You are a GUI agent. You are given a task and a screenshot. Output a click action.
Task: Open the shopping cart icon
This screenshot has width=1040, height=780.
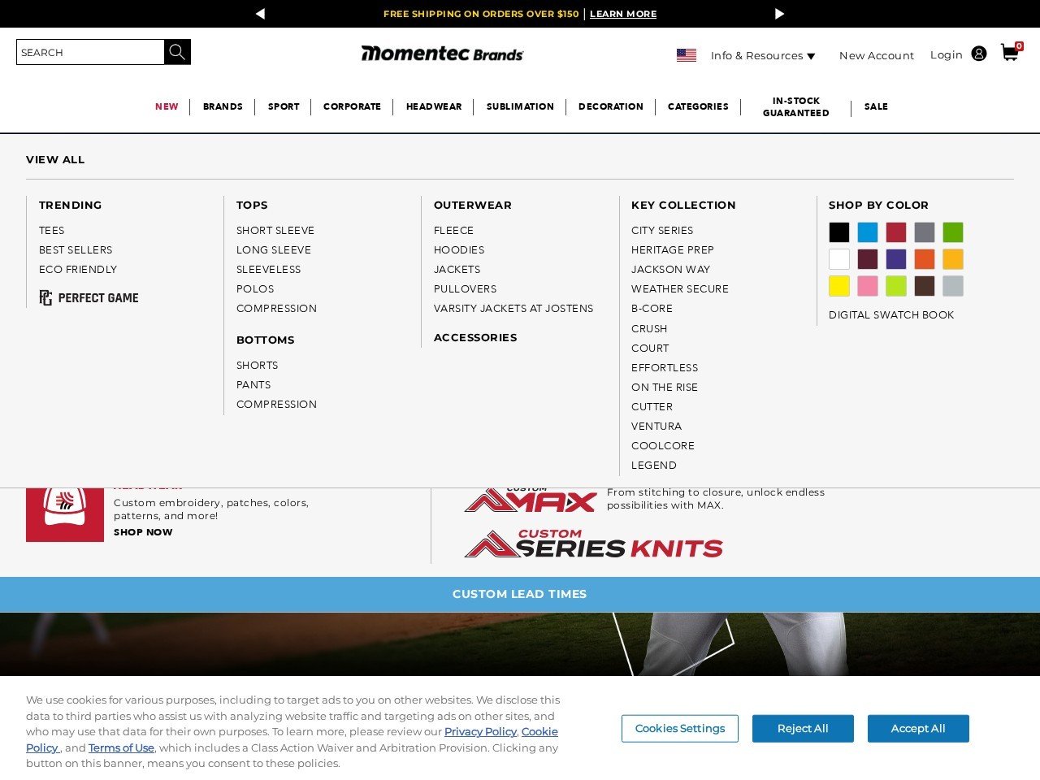click(1009, 52)
